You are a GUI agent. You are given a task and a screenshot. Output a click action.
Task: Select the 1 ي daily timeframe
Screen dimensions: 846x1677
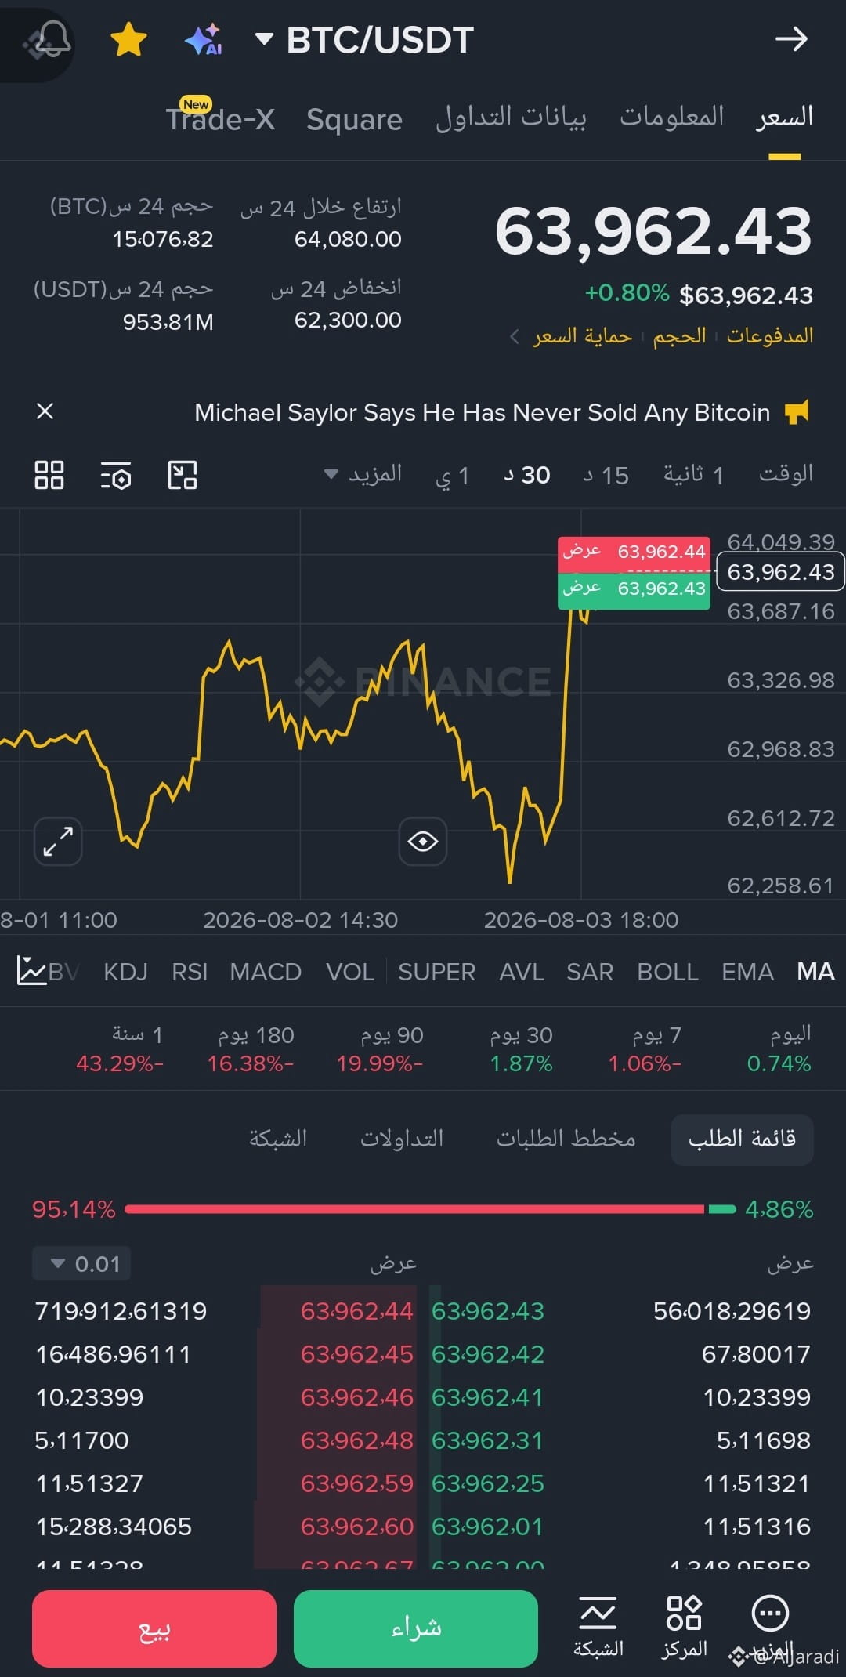(452, 475)
